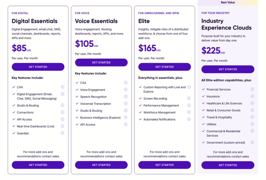Open info for Travel & Hospitality
The image size is (266, 180).
(252, 117)
